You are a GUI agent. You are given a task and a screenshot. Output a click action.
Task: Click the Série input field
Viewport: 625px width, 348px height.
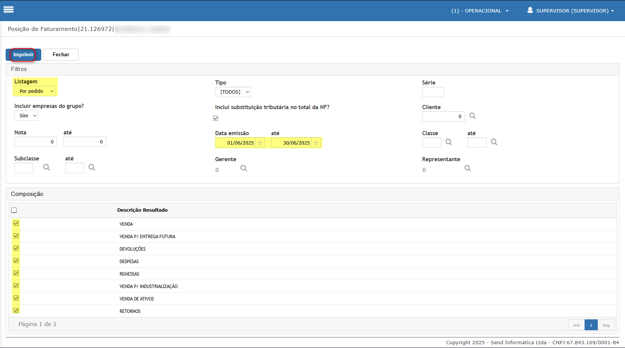(x=433, y=92)
